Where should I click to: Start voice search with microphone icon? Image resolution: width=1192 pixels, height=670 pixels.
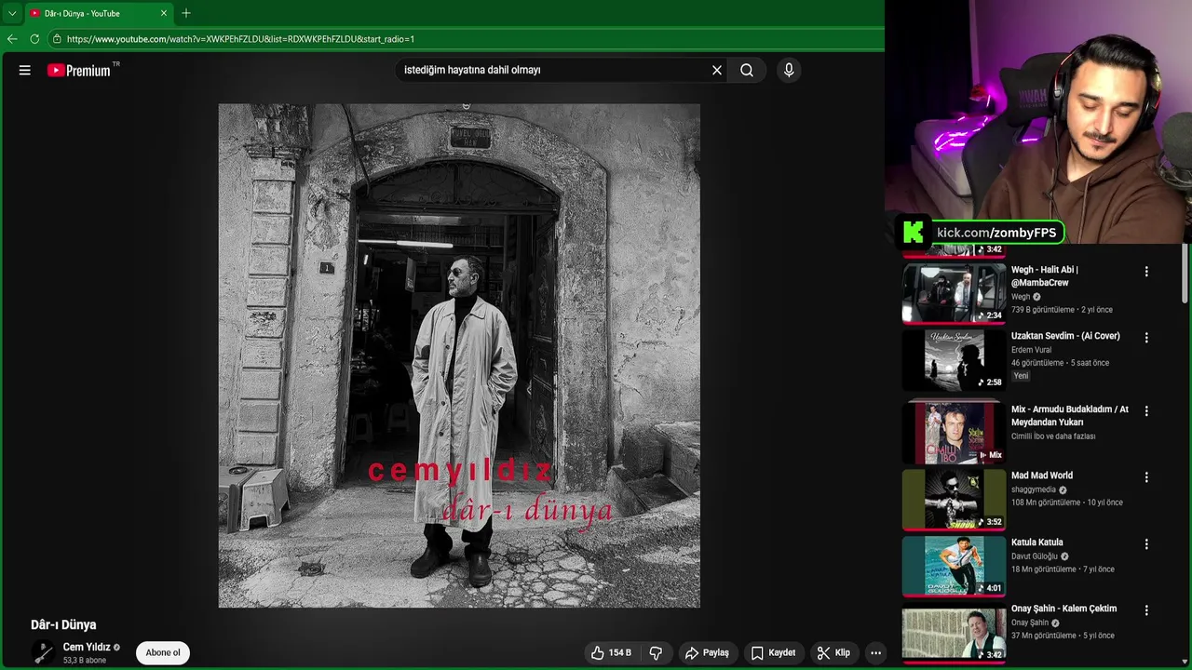(789, 70)
